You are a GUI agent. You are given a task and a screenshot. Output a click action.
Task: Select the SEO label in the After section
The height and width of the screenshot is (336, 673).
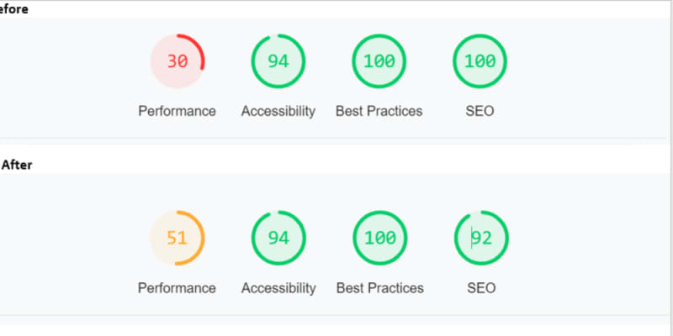pyautogui.click(x=481, y=288)
